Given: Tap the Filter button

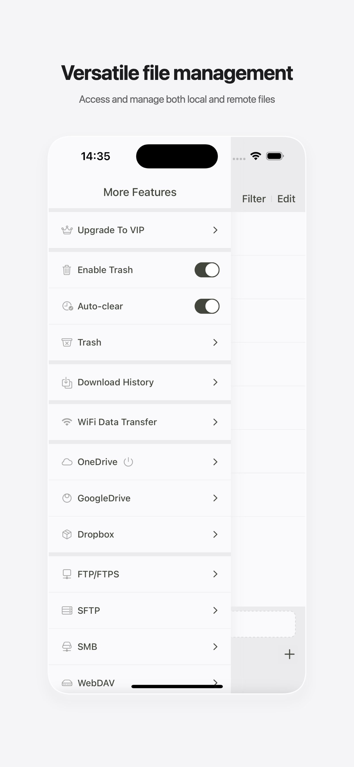Looking at the screenshot, I should point(254,199).
